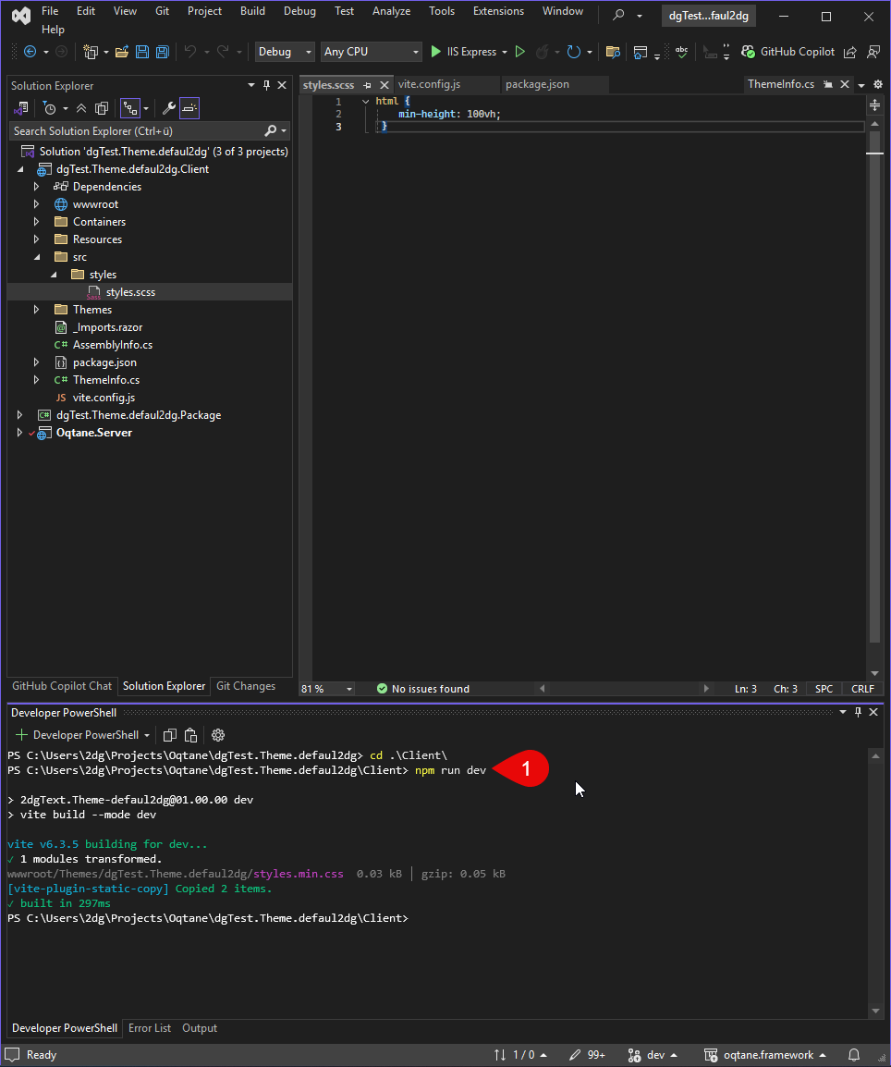
Task: Open the Debug configuration dropdown
Action: (x=285, y=52)
